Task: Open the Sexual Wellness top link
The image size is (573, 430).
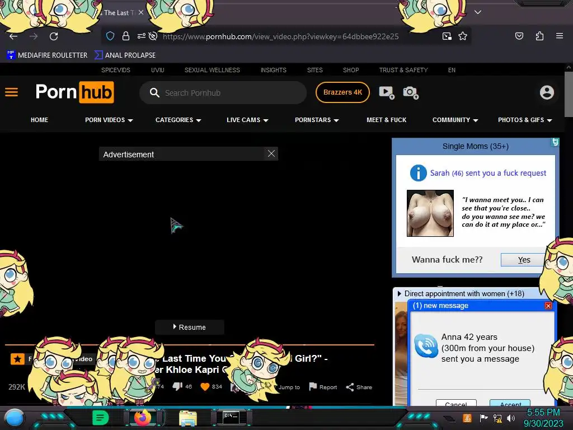Action: click(212, 70)
